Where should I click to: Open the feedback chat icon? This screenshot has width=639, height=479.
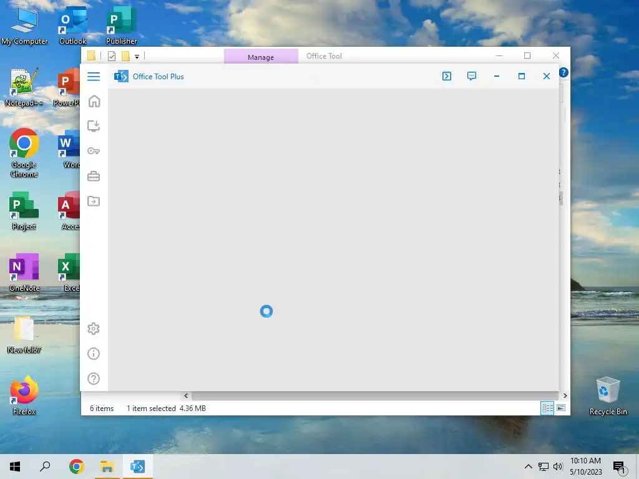pyautogui.click(x=472, y=76)
